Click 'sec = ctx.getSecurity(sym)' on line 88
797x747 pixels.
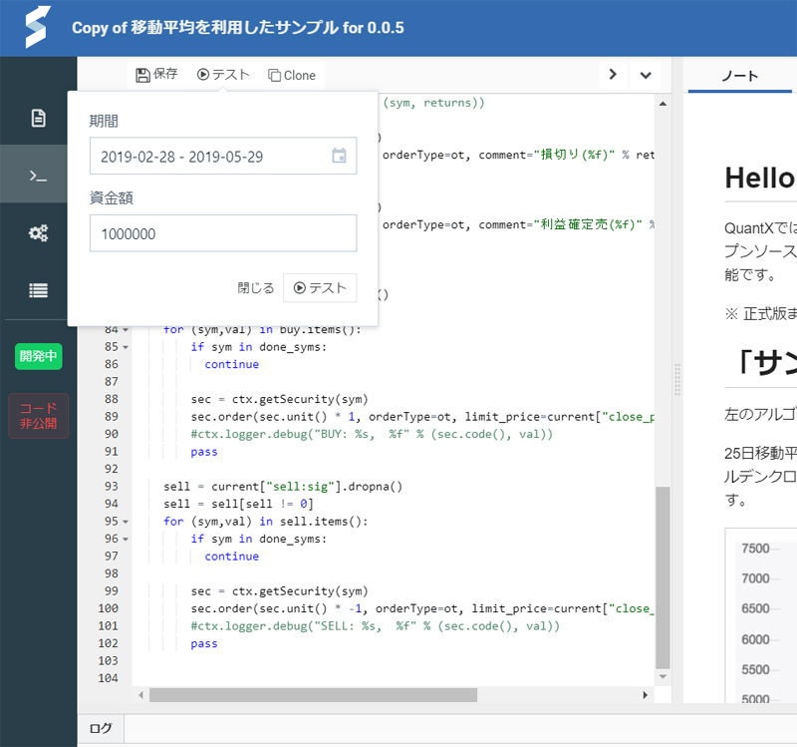point(280,400)
